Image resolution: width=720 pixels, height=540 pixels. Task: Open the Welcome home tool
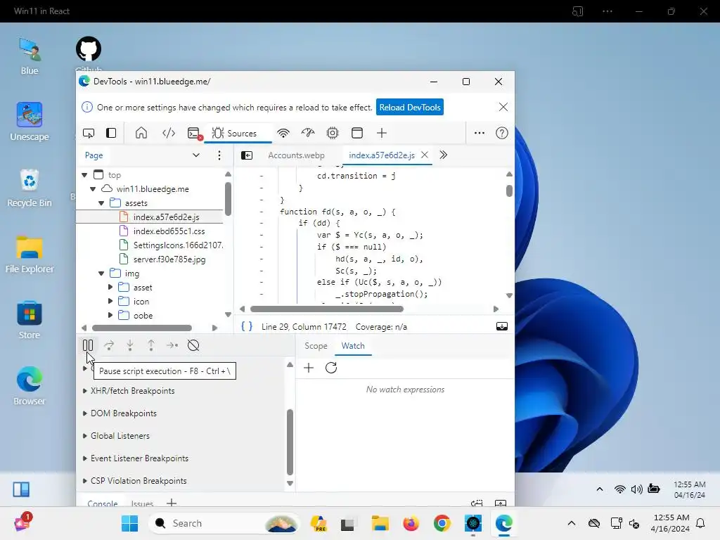(141, 133)
